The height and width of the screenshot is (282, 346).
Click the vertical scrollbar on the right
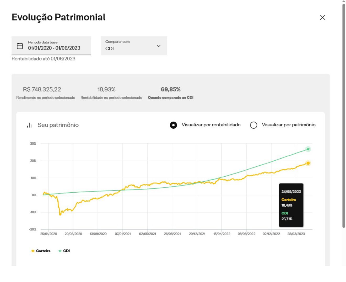click(344, 115)
